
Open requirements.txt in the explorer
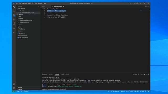(23, 36)
